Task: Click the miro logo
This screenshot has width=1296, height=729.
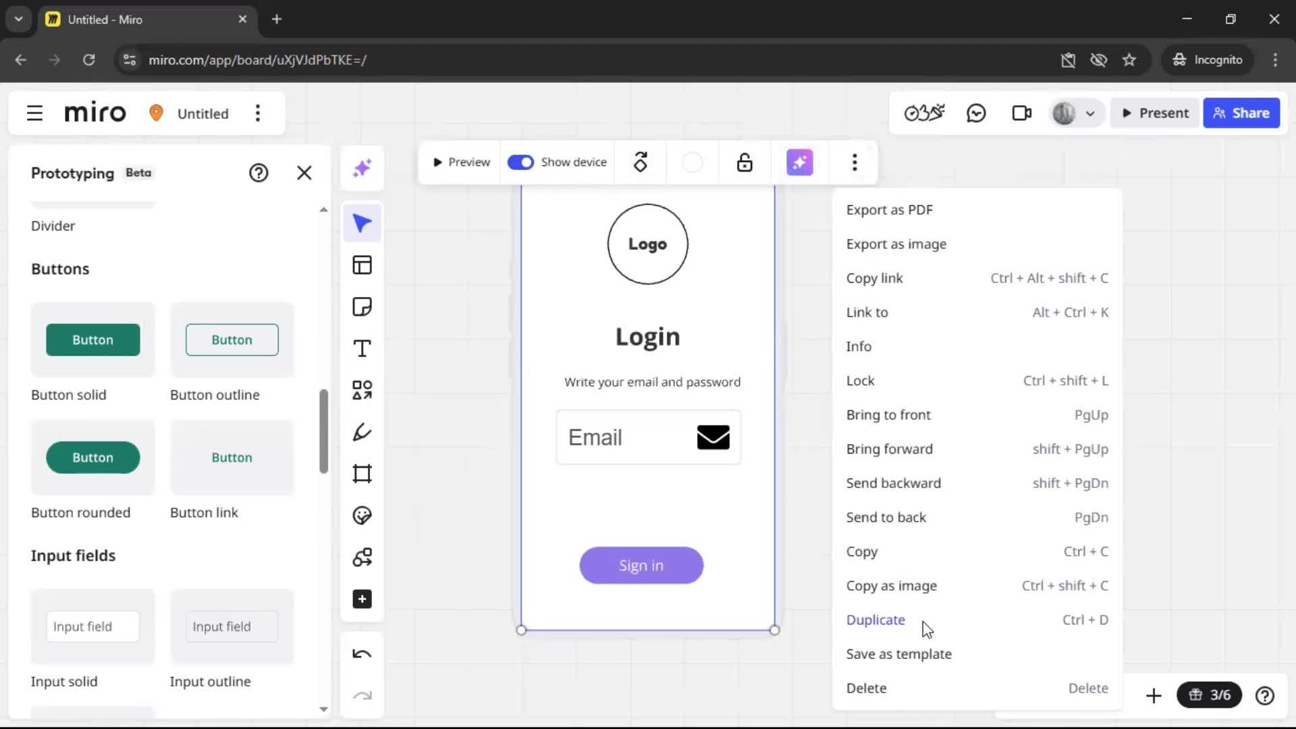Action: 95,113
